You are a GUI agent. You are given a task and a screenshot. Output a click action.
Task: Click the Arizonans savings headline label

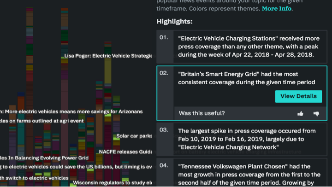(x=71, y=111)
